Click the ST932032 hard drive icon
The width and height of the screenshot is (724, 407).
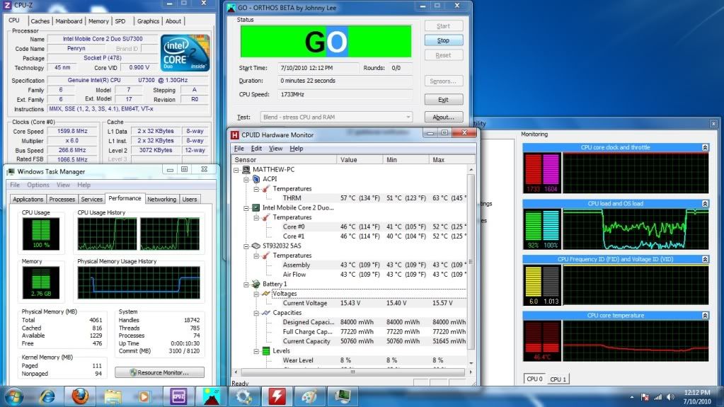click(x=256, y=246)
